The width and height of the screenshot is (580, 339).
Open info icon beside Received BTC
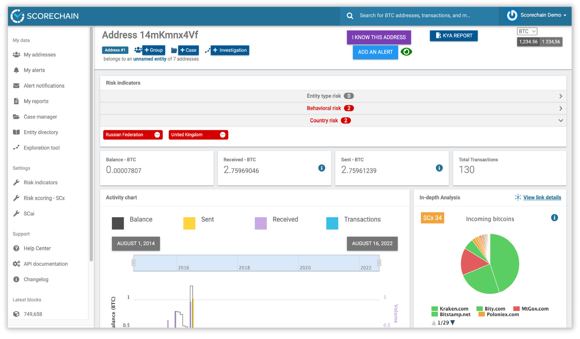pyautogui.click(x=321, y=168)
